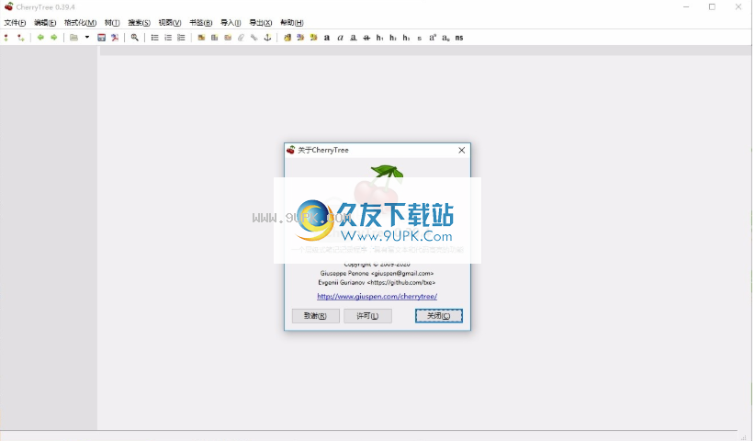Toggle heading 3 formatting
Viewport: 755px width, 441px height.
(x=406, y=38)
